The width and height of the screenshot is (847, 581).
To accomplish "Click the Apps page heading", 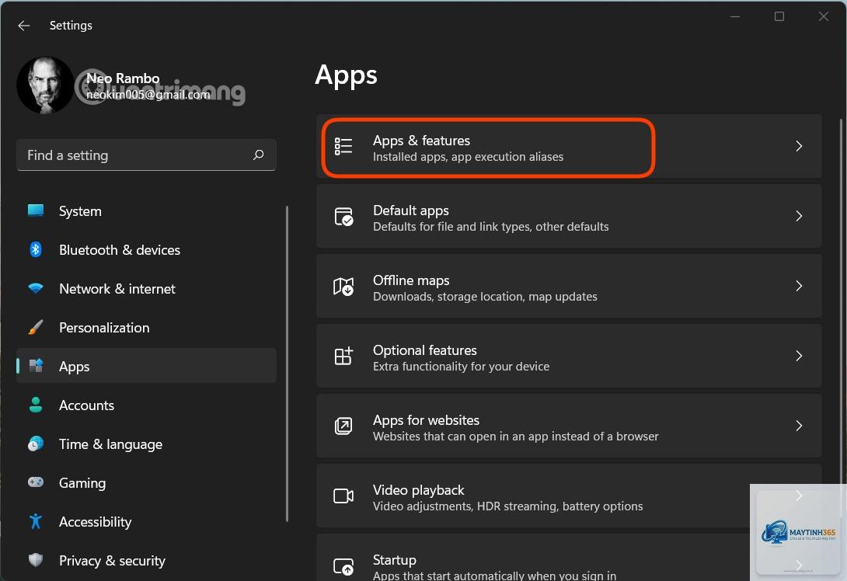I will point(346,75).
